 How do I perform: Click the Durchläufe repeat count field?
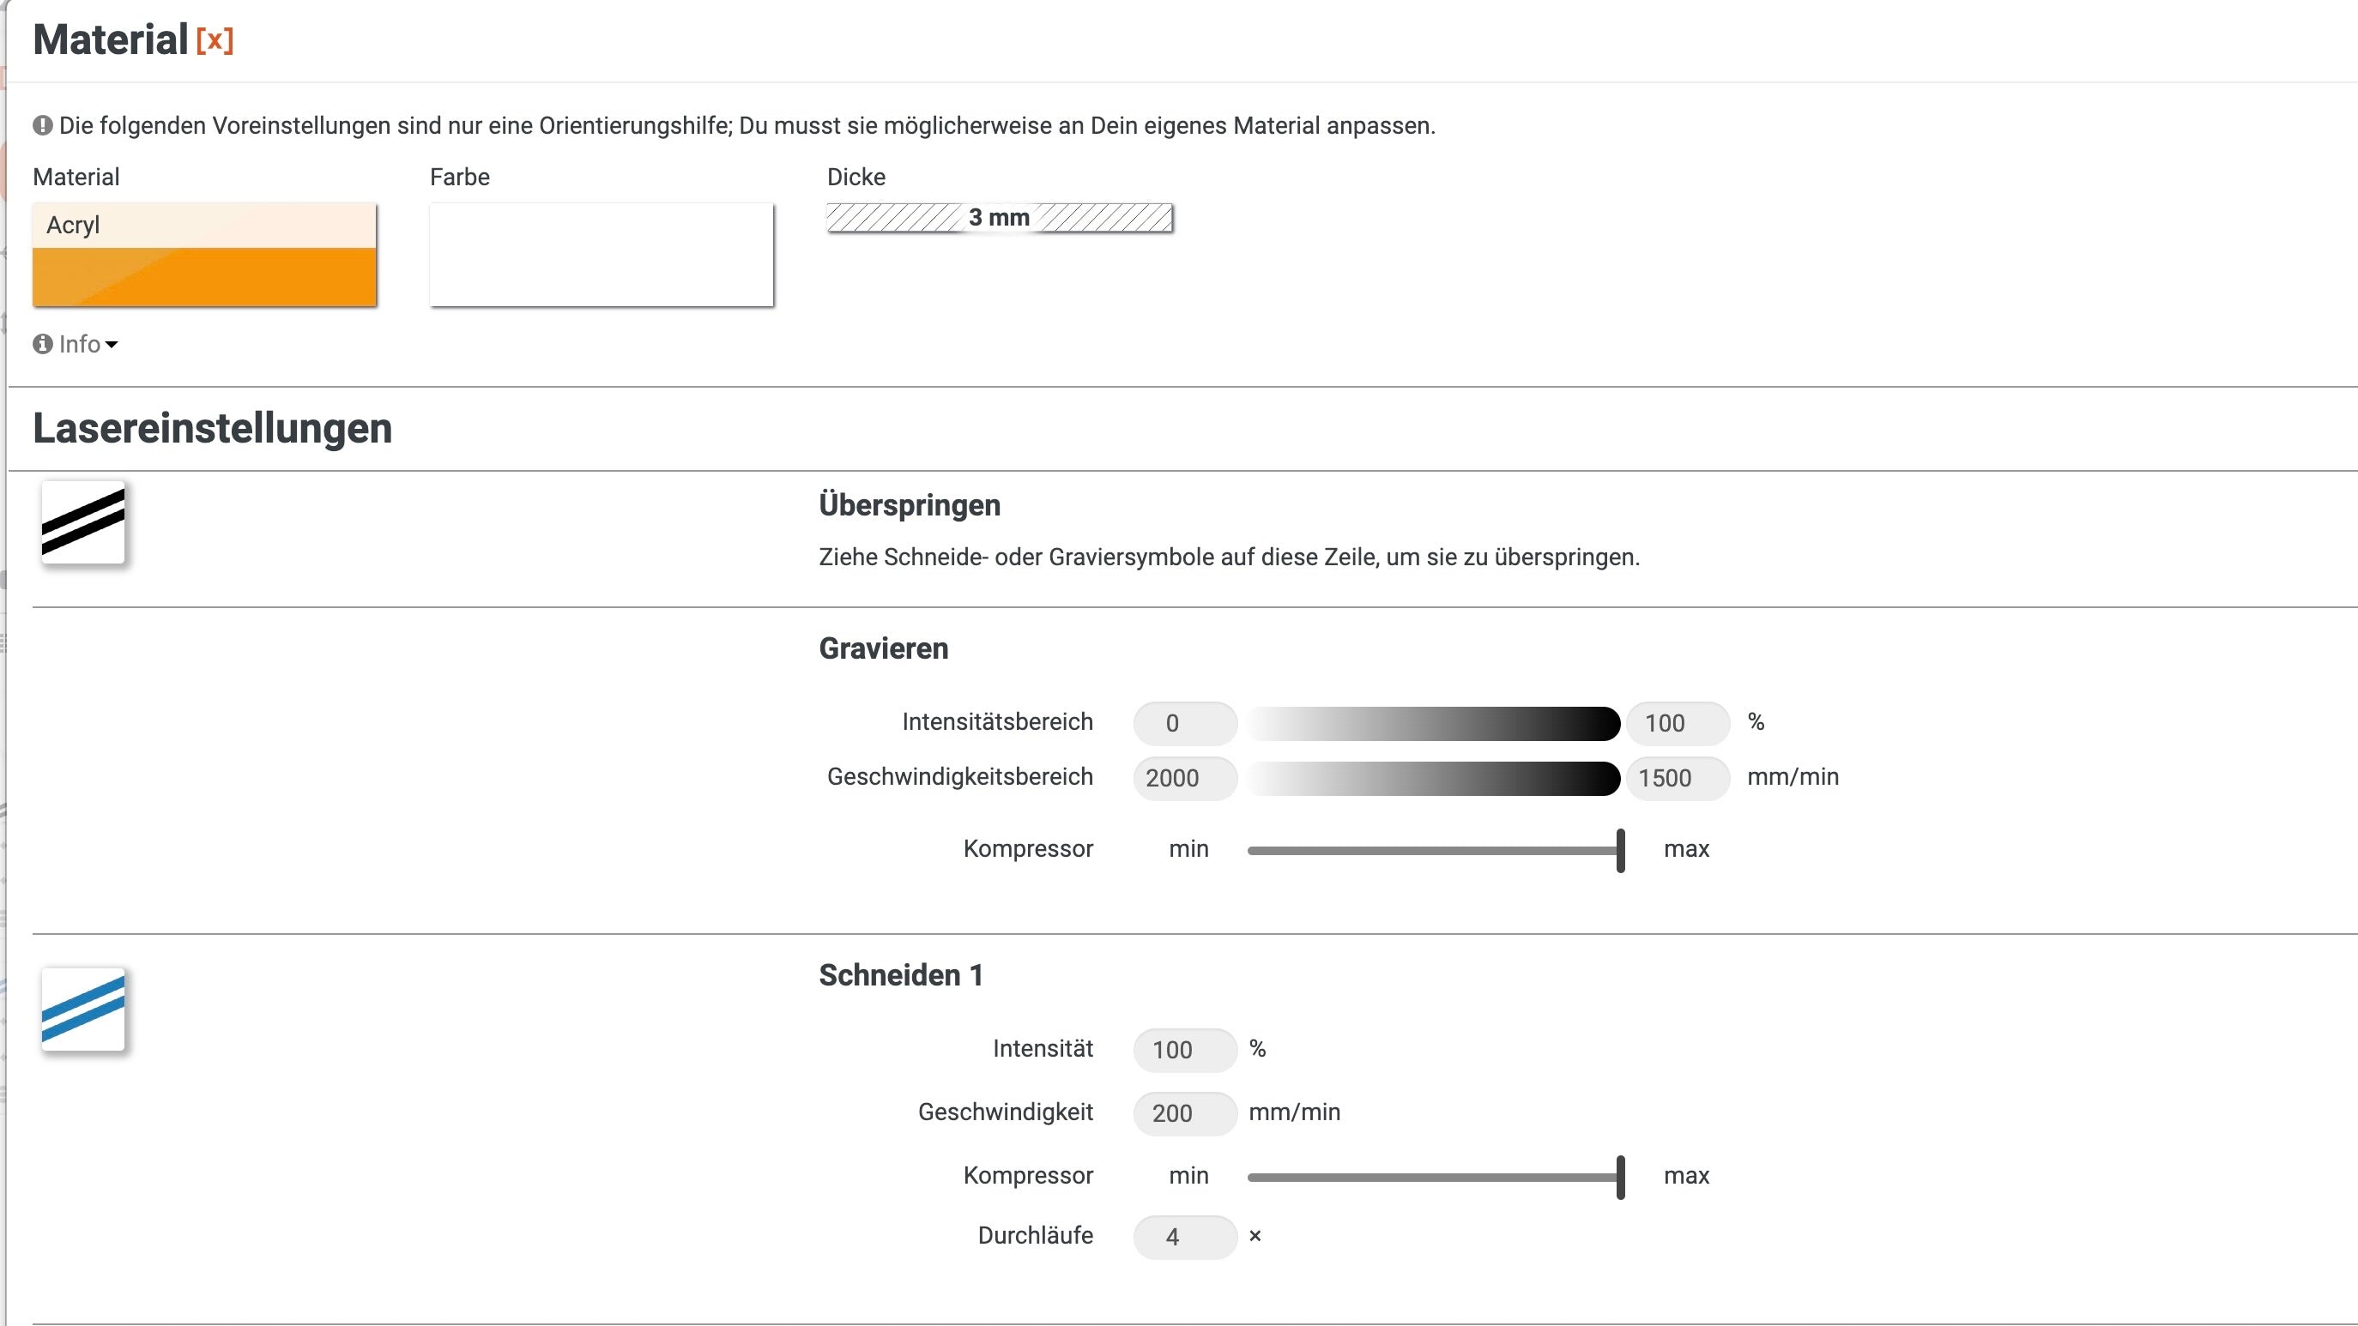[x=1172, y=1235]
